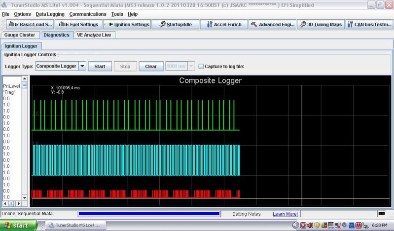Click the Windows Start button

click(18, 226)
